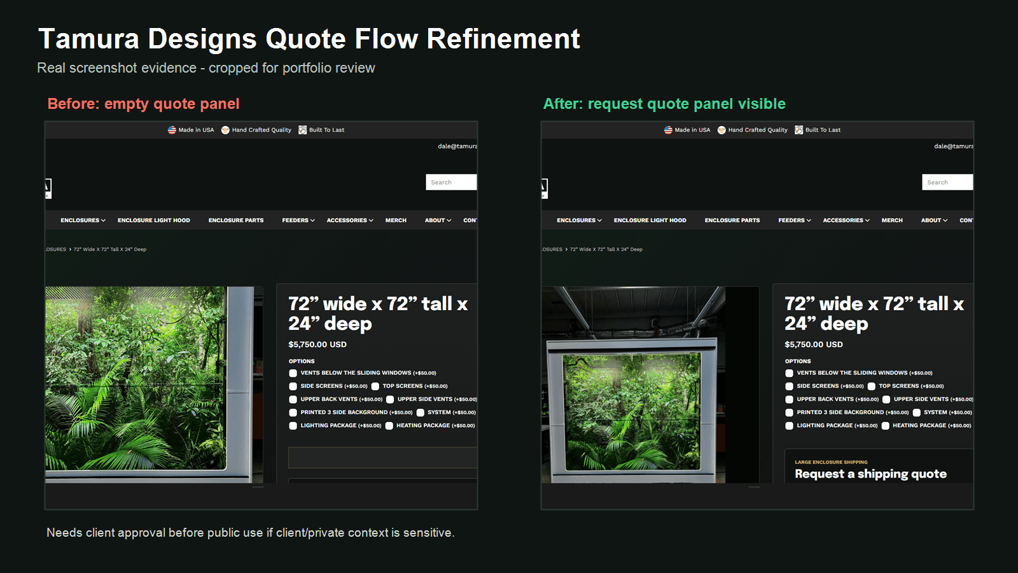Check Vents Below The Sliding Windows in After panel
Viewport: 1018px width, 573px height.
click(x=790, y=373)
